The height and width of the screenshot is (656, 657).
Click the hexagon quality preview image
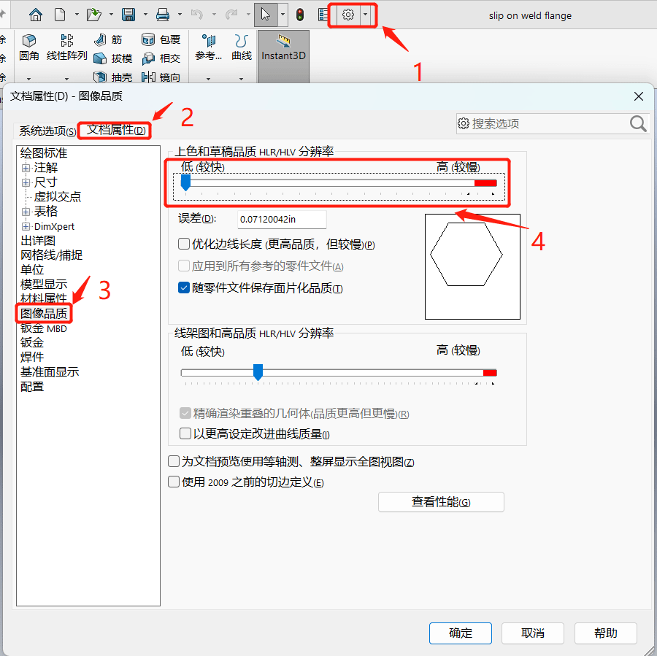point(472,266)
